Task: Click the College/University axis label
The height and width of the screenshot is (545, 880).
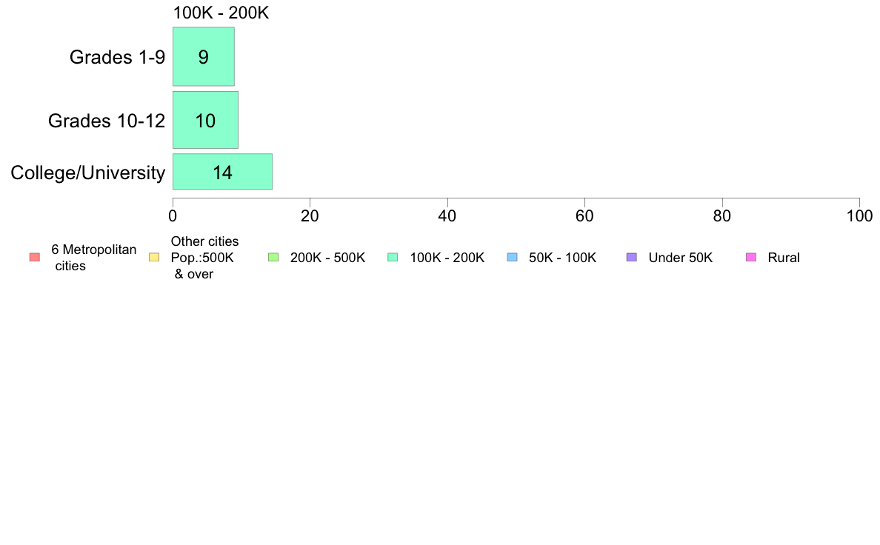Action: [88, 173]
